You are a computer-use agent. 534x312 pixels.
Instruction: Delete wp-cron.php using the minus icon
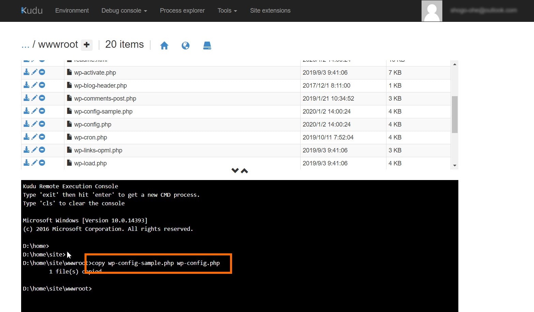[x=42, y=137]
